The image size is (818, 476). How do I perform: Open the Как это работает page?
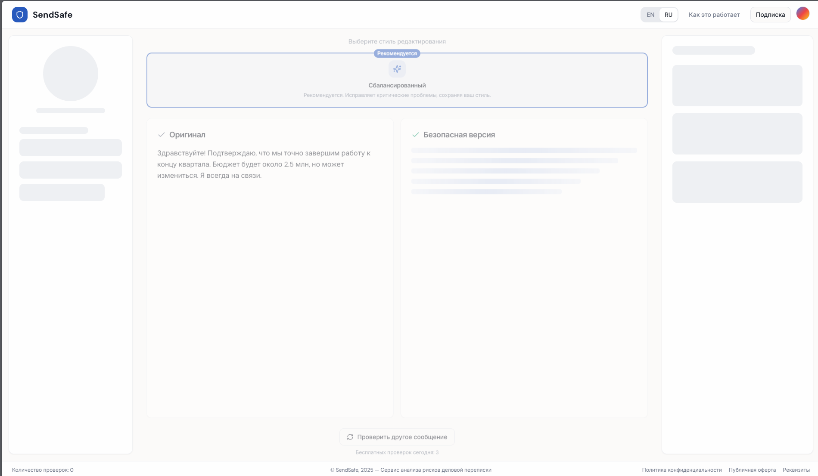pyautogui.click(x=714, y=15)
